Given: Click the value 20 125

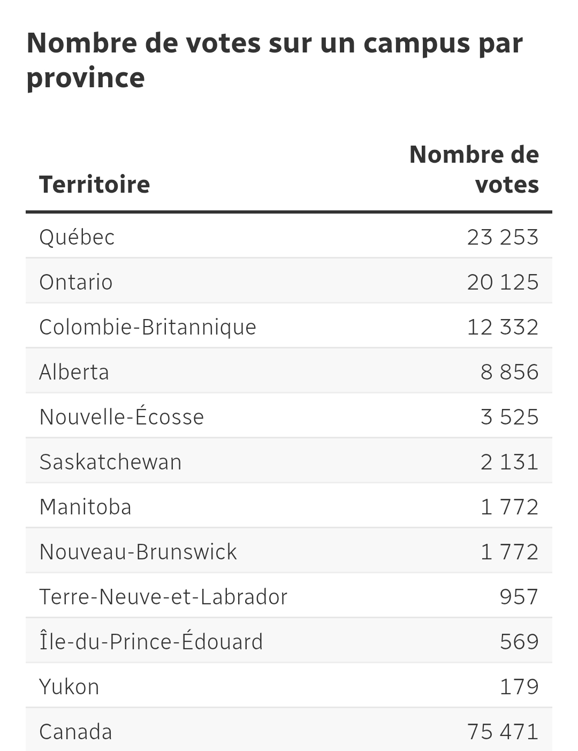Looking at the screenshot, I should click(502, 282).
